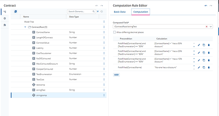Screen dimensions: 219x116
Task: Move the 20% discount rule up
Action: pyautogui.click(x=194, y=51)
